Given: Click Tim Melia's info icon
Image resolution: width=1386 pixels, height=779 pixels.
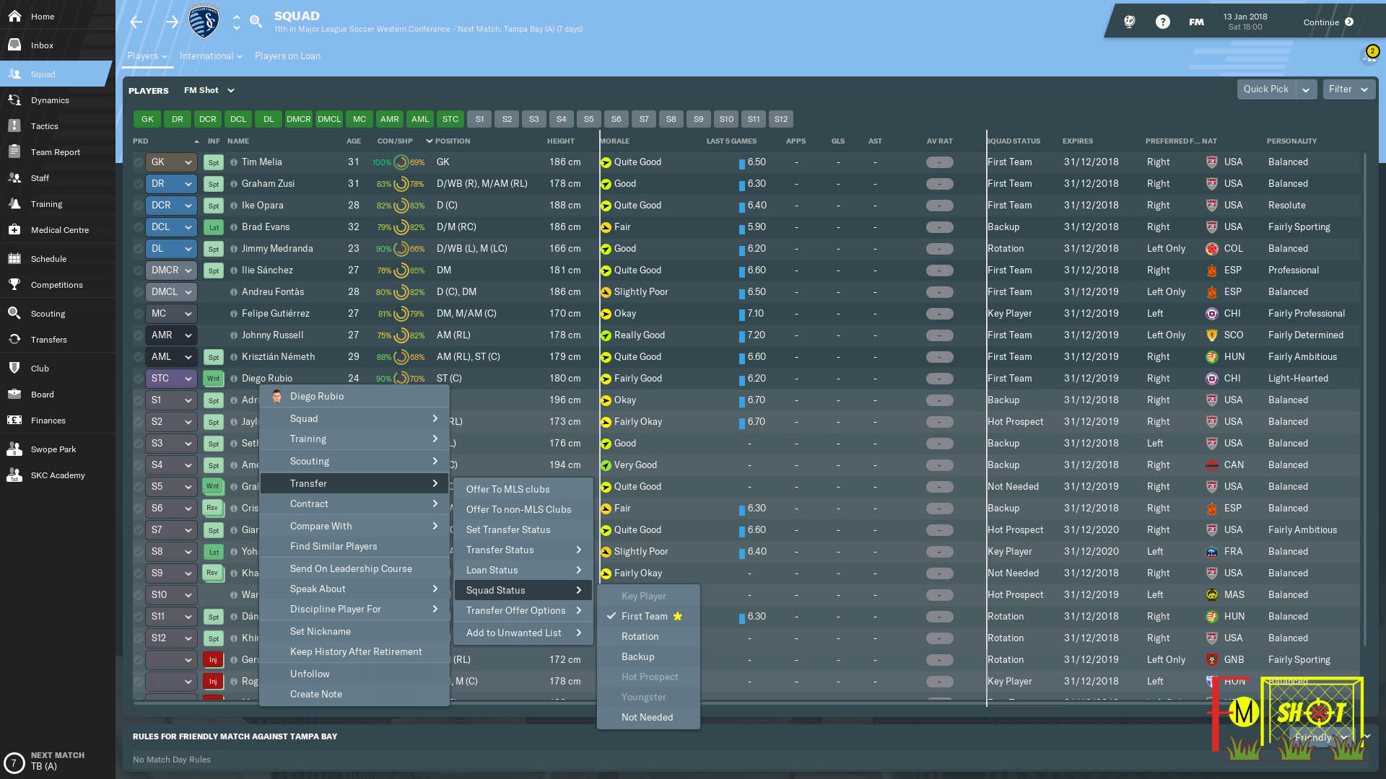Looking at the screenshot, I should click(234, 162).
